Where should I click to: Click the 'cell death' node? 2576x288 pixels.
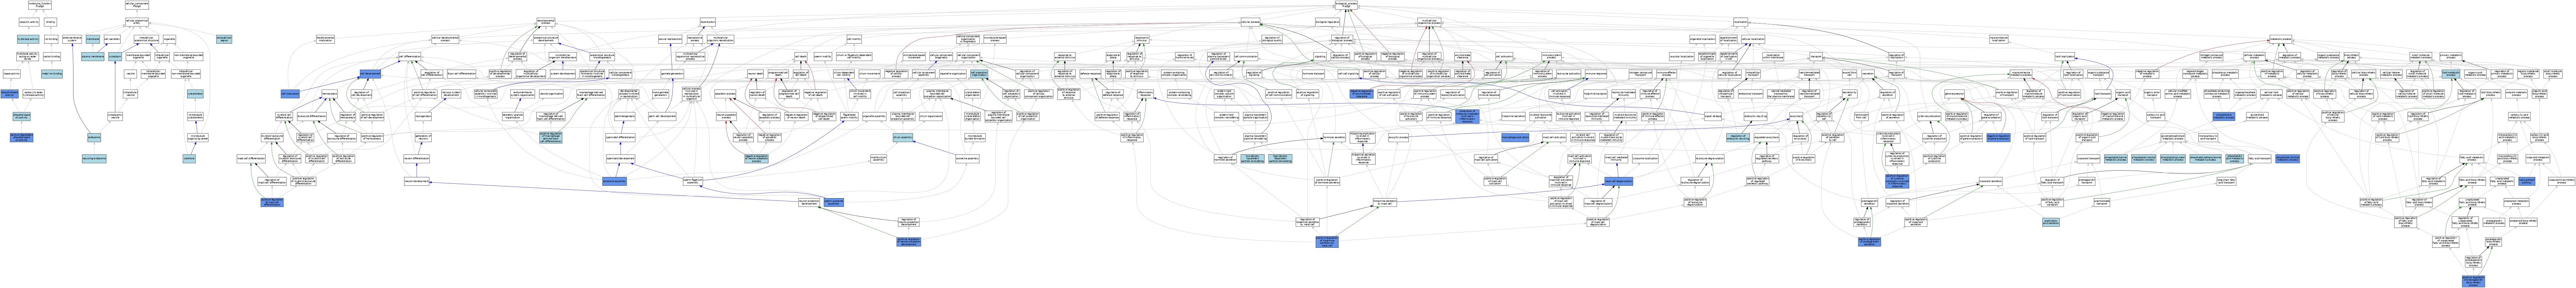pyautogui.click(x=801, y=56)
